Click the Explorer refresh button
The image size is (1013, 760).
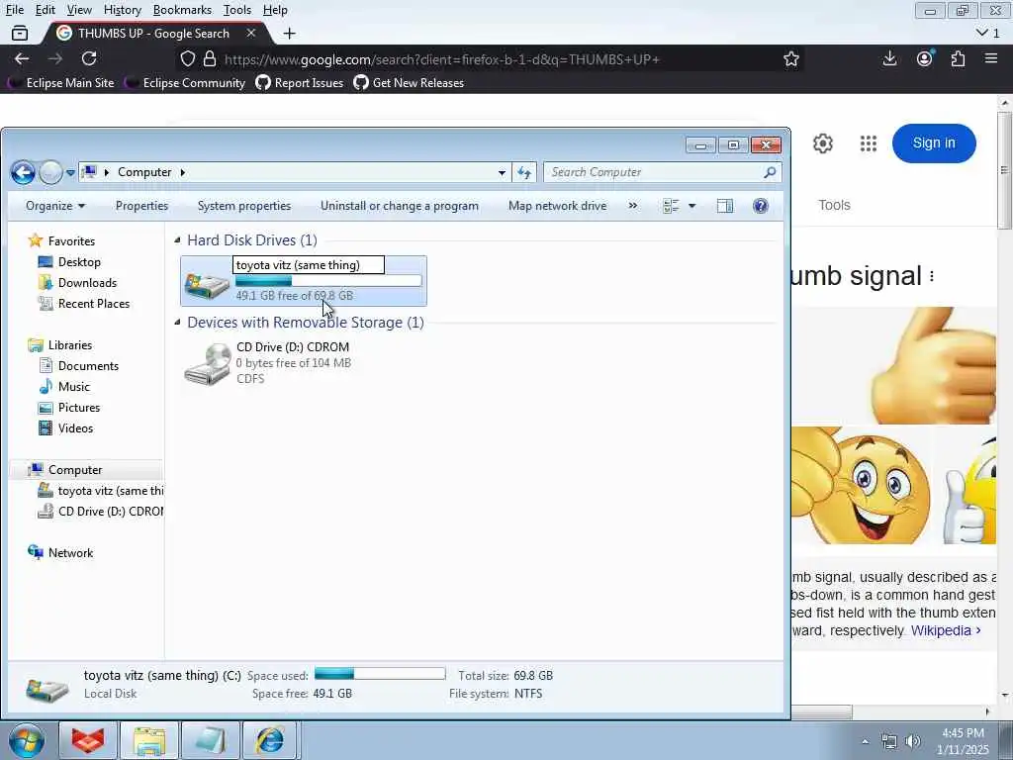pyautogui.click(x=524, y=172)
